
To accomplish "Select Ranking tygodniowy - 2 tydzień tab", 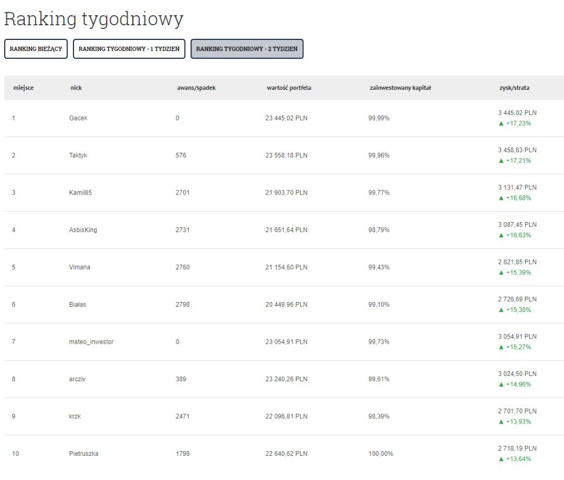I will tap(247, 49).
